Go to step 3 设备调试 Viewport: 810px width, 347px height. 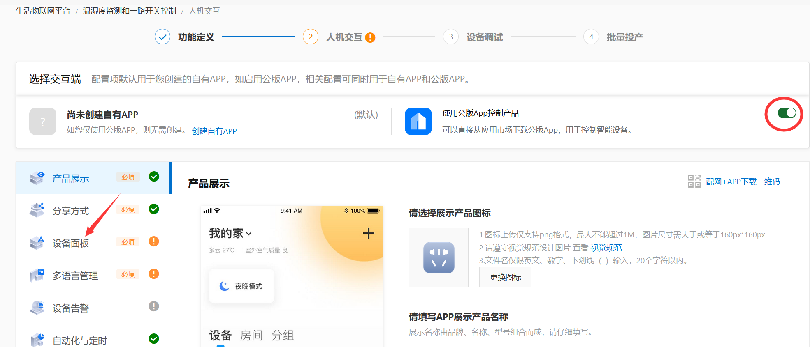(484, 37)
